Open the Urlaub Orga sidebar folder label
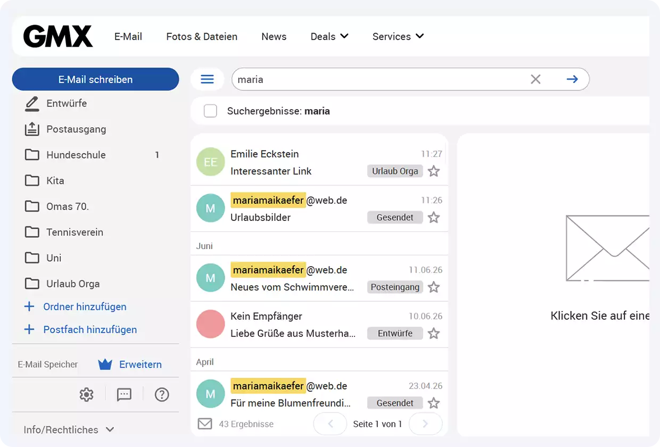This screenshot has width=660, height=447. pos(73,284)
